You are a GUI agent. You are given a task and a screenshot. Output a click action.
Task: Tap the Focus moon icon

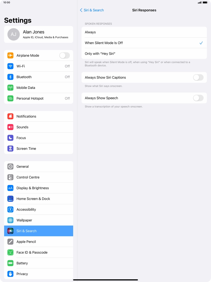tap(11, 138)
